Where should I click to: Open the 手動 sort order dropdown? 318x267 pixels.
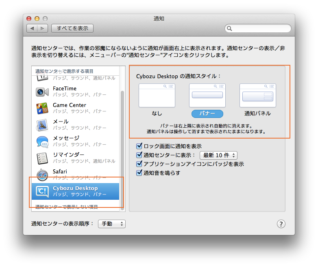[112, 224]
